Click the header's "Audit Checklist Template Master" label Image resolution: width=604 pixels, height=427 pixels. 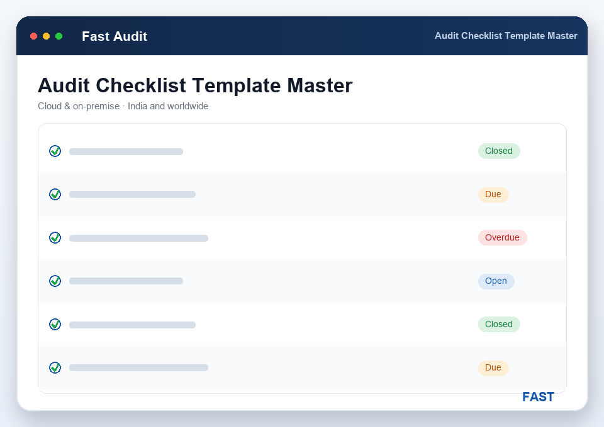(x=506, y=36)
